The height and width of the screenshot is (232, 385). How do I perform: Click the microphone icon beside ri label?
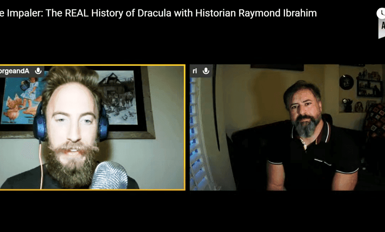tap(206, 71)
